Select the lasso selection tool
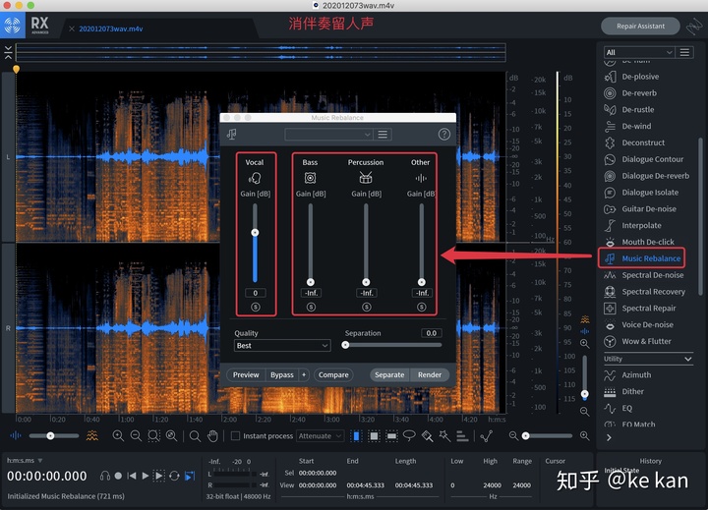 coord(409,435)
